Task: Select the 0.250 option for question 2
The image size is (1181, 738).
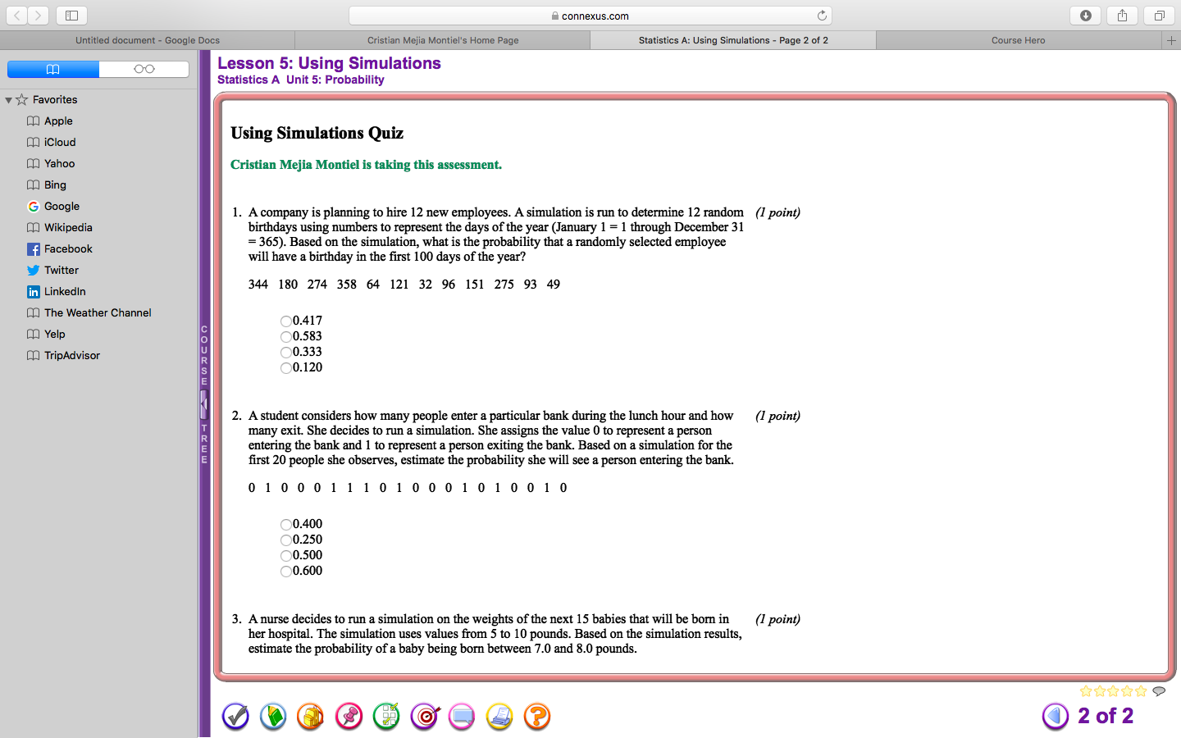Action: (x=285, y=540)
